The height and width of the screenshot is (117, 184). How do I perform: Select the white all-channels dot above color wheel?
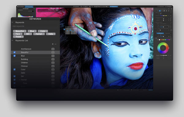pos(159,40)
